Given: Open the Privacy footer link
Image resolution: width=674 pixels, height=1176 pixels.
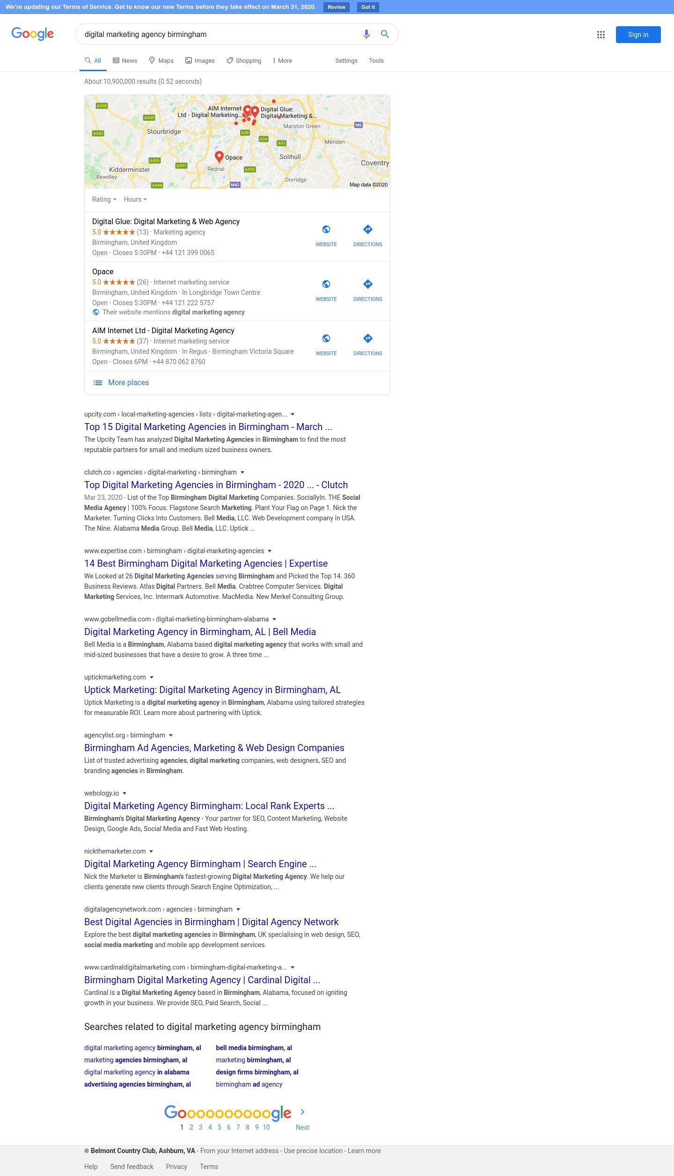Looking at the screenshot, I should coord(176,1167).
